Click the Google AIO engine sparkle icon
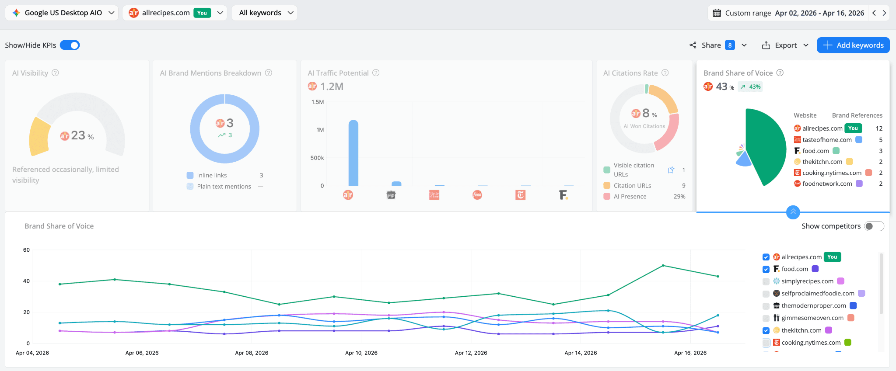The height and width of the screenshot is (371, 896). pos(16,13)
